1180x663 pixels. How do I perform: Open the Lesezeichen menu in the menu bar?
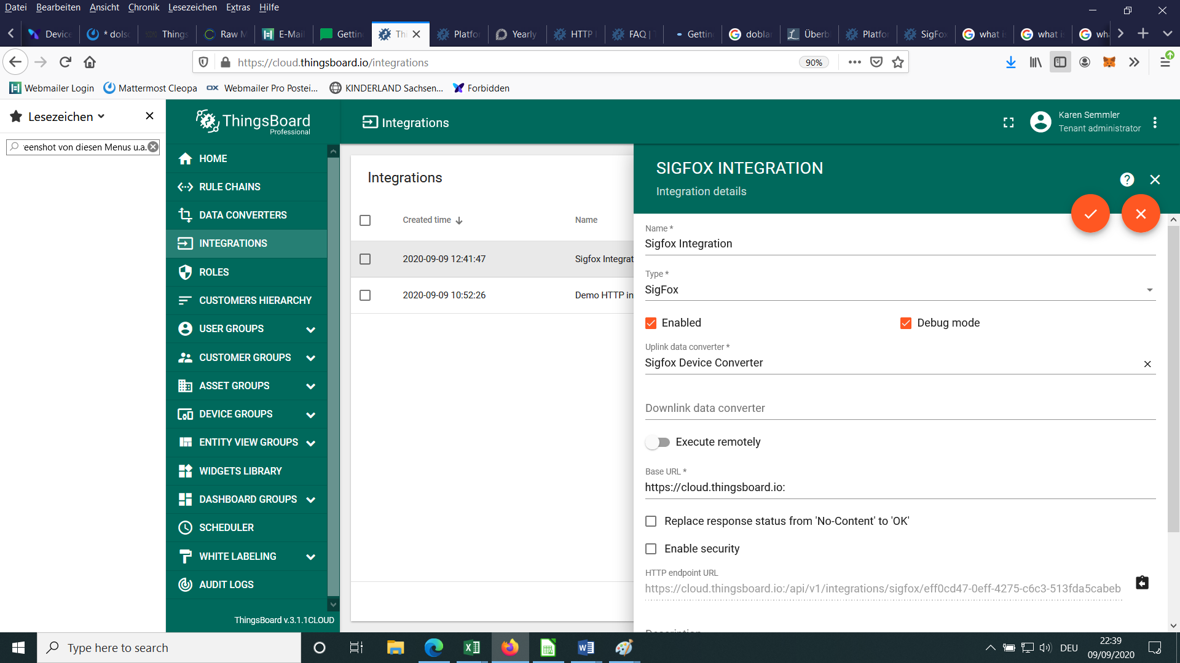(192, 7)
